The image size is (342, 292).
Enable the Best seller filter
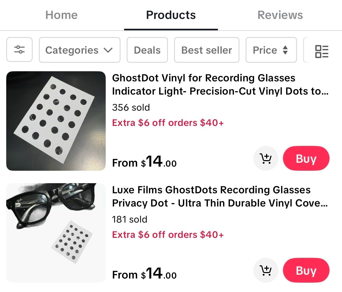pos(206,50)
